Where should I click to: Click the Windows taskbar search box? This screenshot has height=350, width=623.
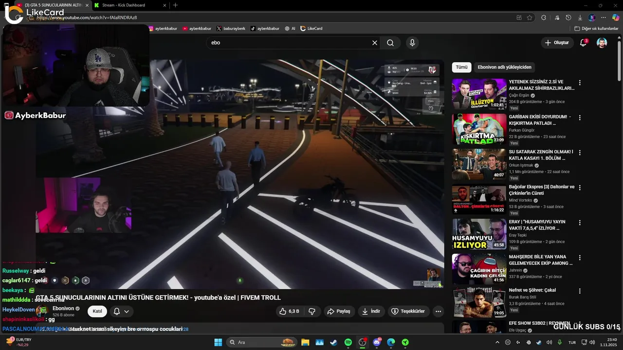pyautogui.click(x=262, y=342)
